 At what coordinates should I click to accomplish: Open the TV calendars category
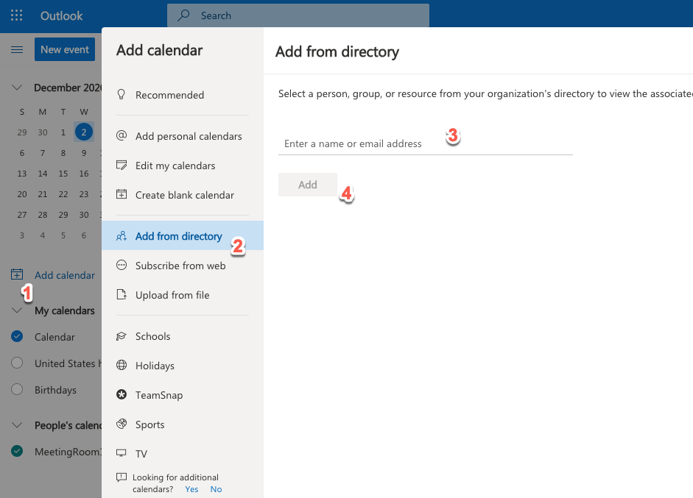pyautogui.click(x=183, y=454)
